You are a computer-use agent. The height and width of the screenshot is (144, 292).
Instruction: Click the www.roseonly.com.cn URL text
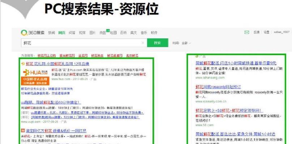click(x=211, y=102)
